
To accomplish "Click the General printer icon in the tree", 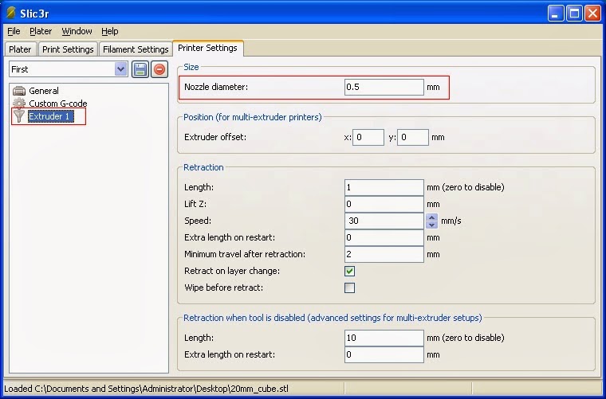I will pos(19,91).
